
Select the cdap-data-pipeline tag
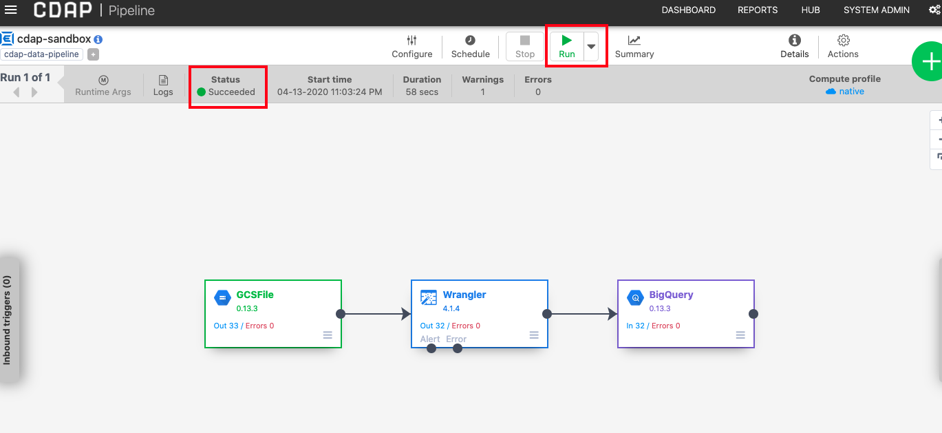pyautogui.click(x=42, y=54)
